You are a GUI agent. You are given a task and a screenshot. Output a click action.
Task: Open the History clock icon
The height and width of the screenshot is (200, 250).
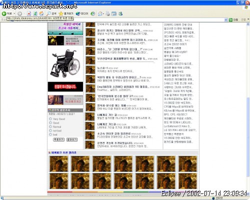(93, 13)
